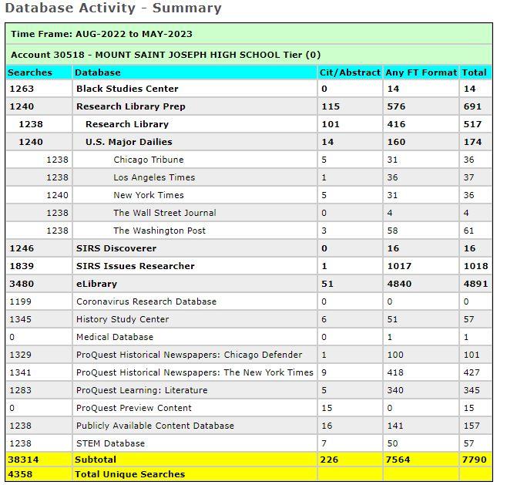
Task: Click the 'Any FT Format' column header
Action: (421, 72)
